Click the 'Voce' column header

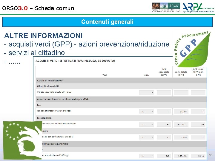pos(105,75)
